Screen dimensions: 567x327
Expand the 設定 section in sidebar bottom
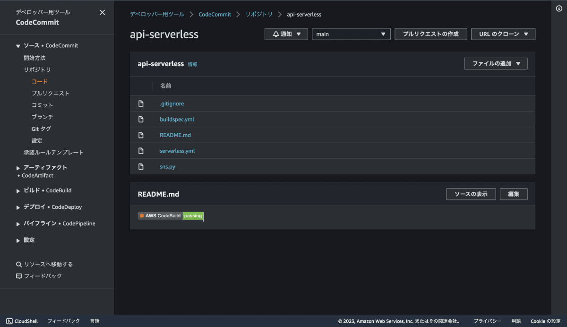pyautogui.click(x=18, y=241)
